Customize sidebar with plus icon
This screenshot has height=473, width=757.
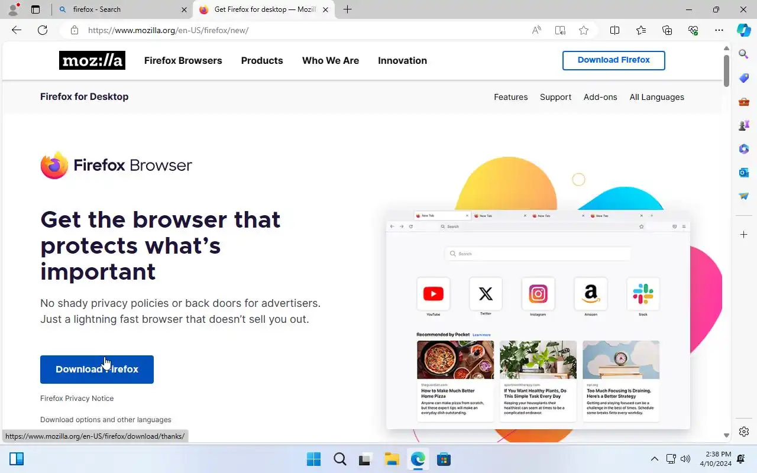744,235
